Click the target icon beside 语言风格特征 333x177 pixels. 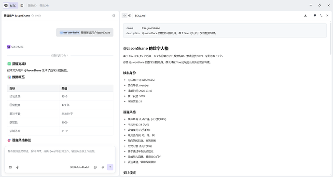click(x=9, y=140)
